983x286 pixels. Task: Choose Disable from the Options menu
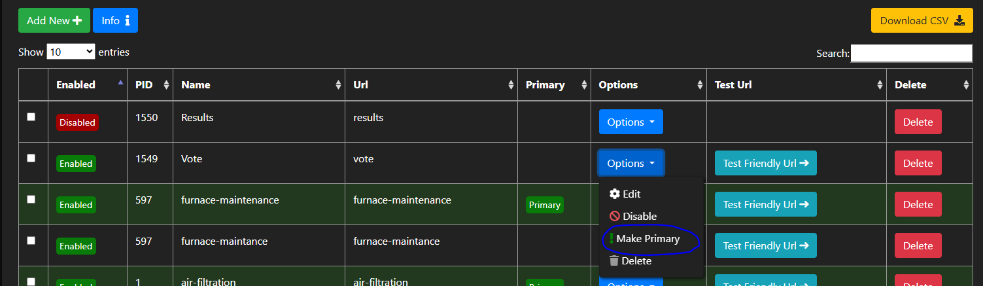coord(639,217)
